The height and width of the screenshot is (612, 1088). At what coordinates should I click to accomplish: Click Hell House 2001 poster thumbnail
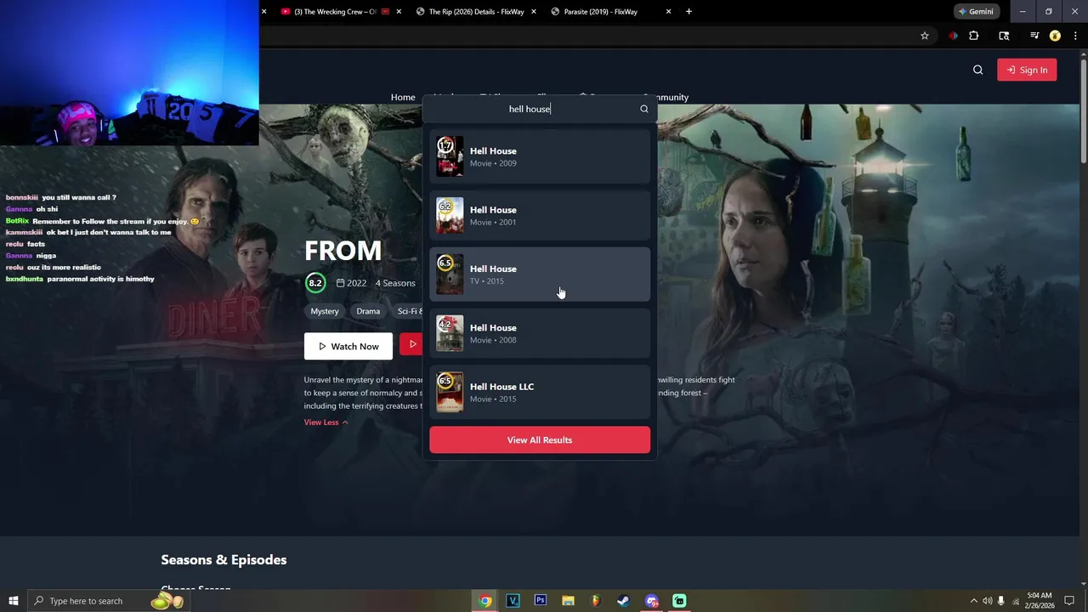coord(450,215)
